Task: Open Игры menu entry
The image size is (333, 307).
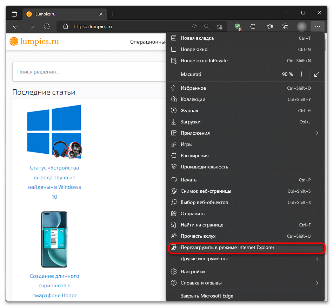Action: [245, 144]
